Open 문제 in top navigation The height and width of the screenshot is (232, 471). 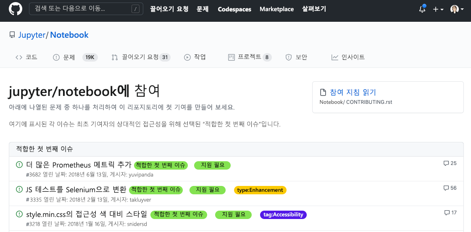point(203,9)
